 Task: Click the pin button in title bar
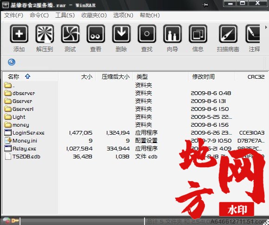point(205,5)
